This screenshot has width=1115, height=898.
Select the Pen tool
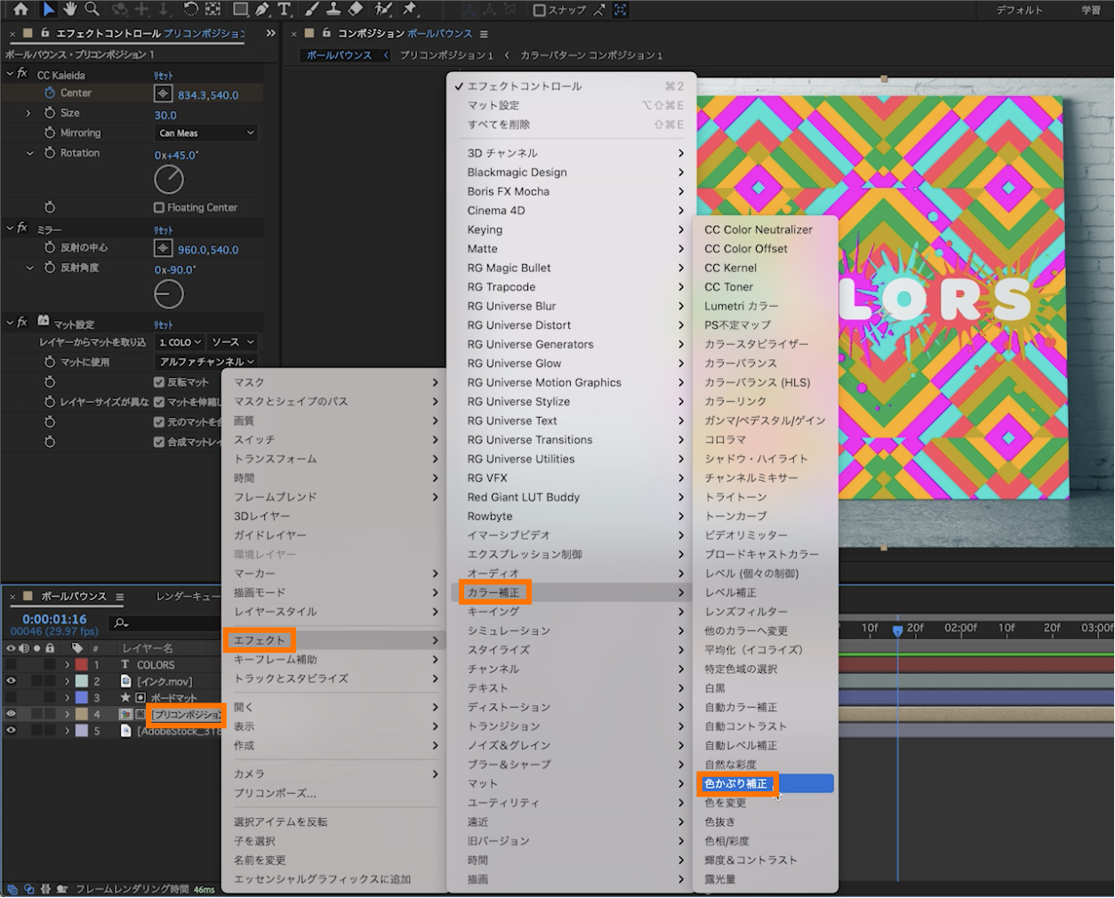pyautogui.click(x=262, y=9)
